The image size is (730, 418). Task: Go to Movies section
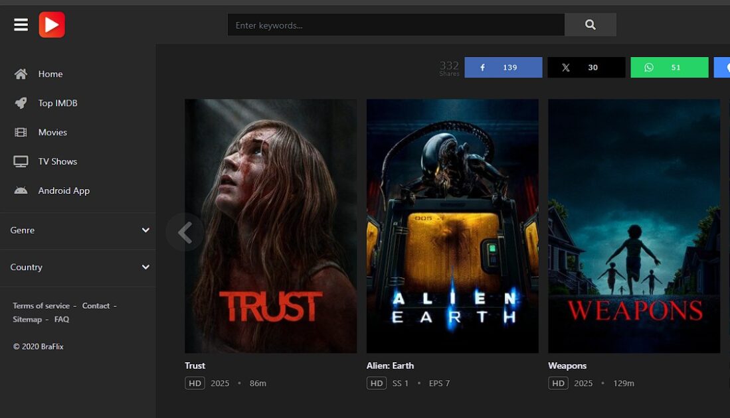point(52,133)
